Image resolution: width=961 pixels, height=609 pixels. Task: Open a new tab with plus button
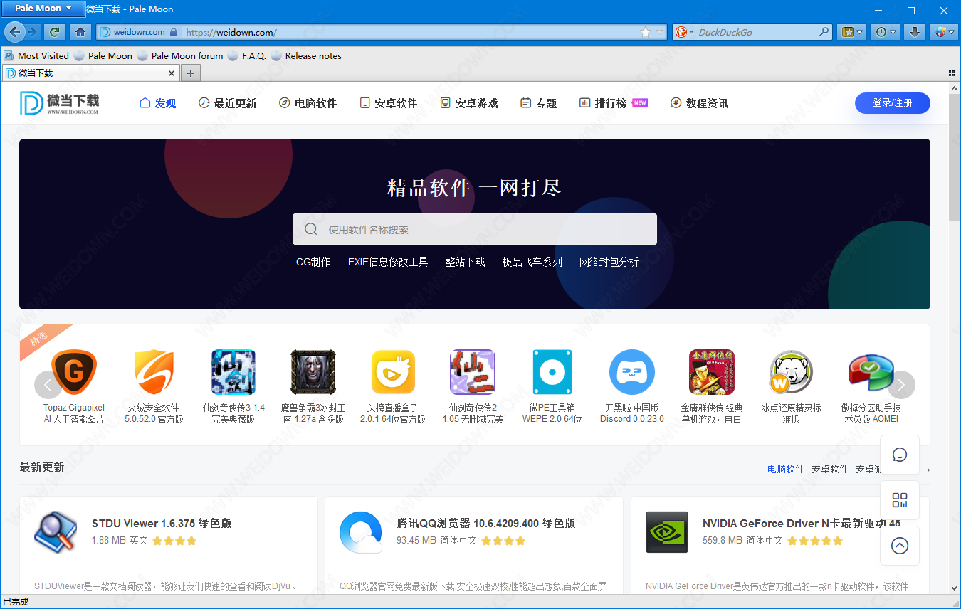[x=190, y=73]
